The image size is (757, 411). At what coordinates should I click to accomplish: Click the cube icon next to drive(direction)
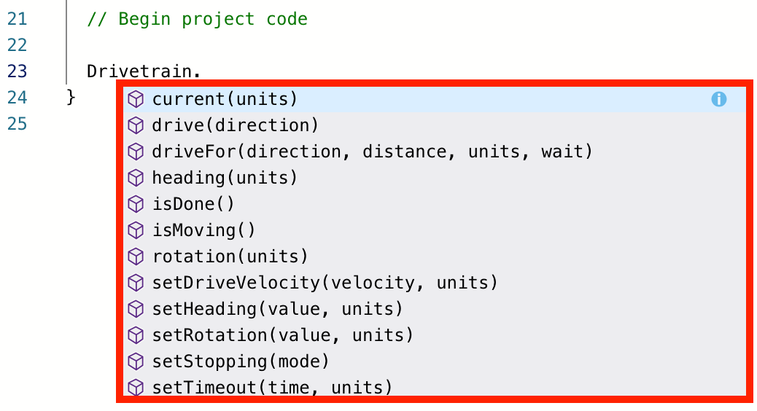pos(136,125)
